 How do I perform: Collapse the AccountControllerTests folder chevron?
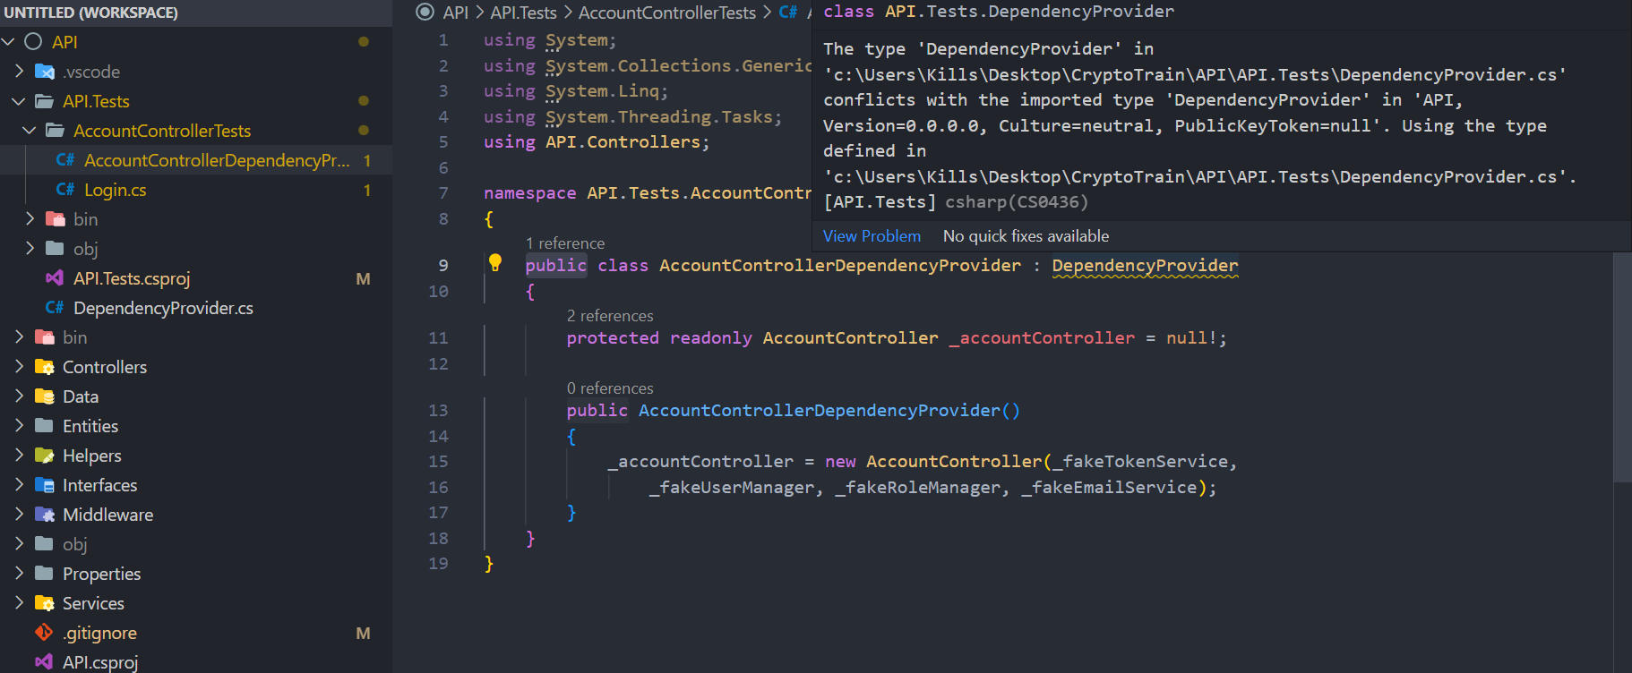tap(30, 131)
